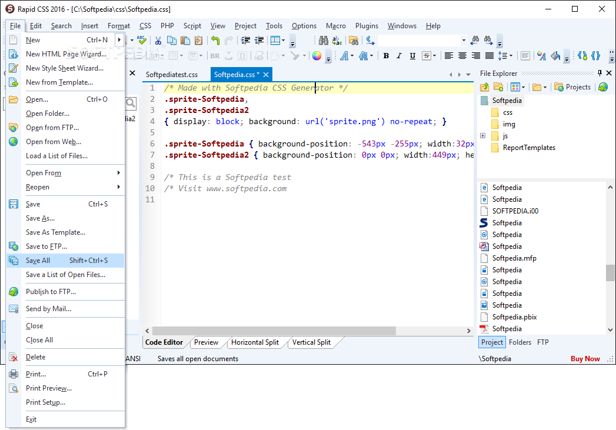Decrease indent with the outdent icon
Screen dimensions: 616x430
coord(259,40)
